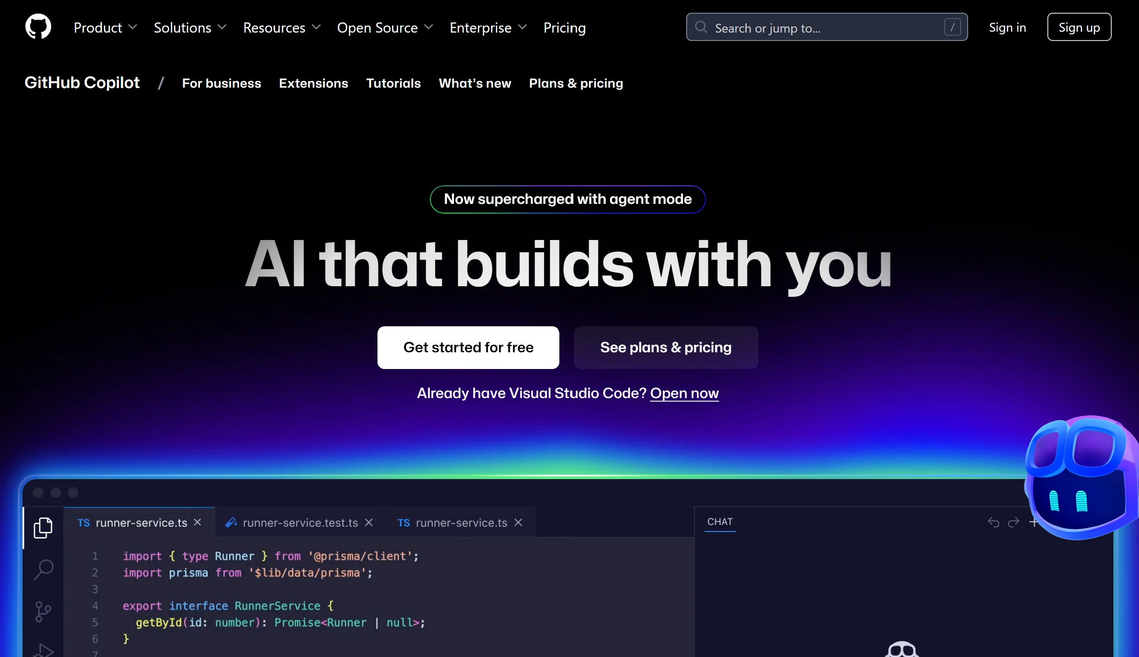1139x657 pixels.
Task: Click the getById method signature line
Action: 280,622
